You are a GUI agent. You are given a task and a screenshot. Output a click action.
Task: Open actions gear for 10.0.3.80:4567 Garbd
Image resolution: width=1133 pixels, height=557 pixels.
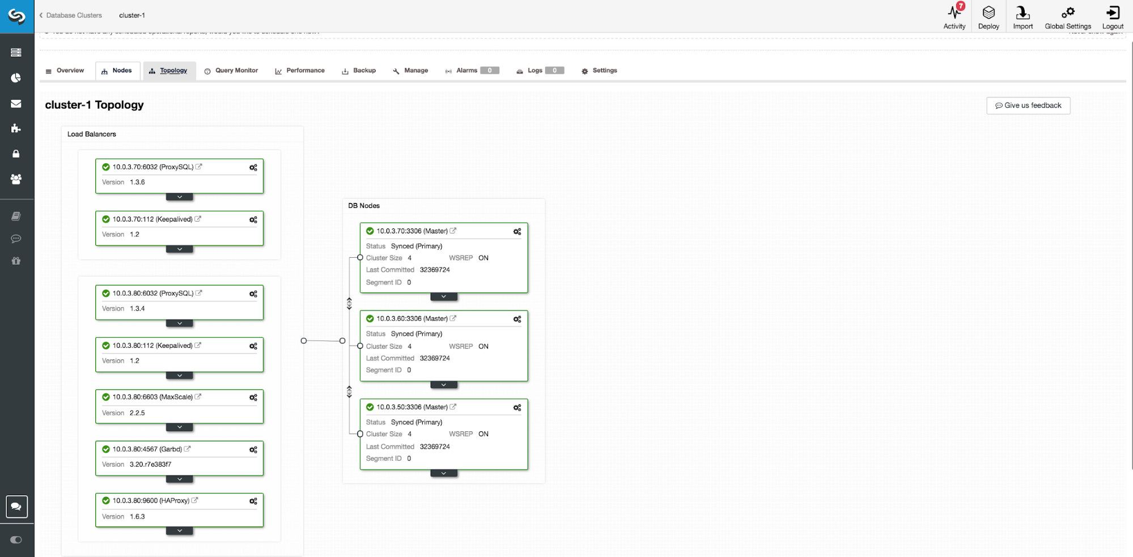(253, 450)
